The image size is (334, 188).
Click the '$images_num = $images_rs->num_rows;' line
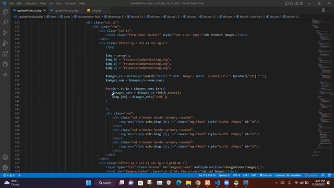[135, 80]
